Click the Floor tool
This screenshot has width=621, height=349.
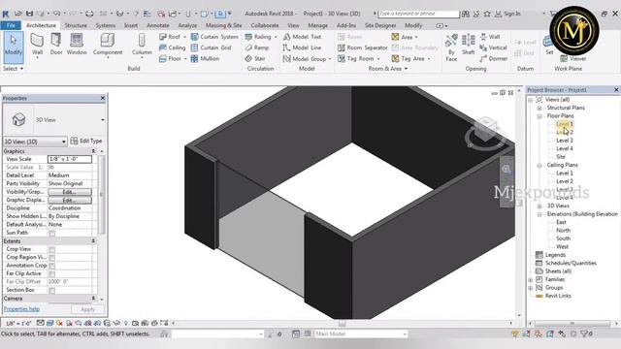point(172,58)
